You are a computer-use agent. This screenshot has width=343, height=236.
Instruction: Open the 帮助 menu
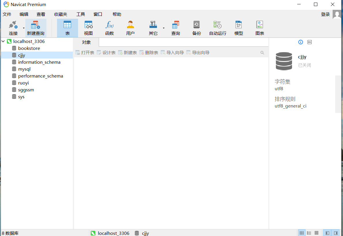tap(117, 14)
